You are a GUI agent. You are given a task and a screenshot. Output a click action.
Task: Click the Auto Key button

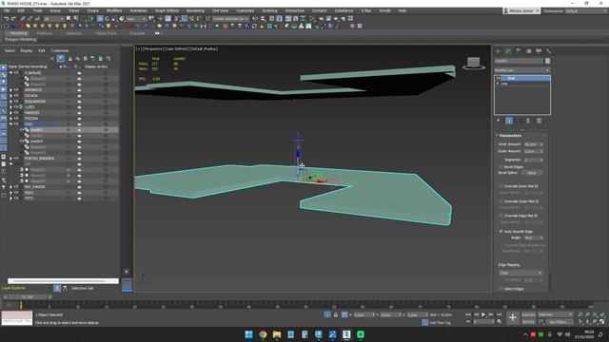(x=528, y=314)
